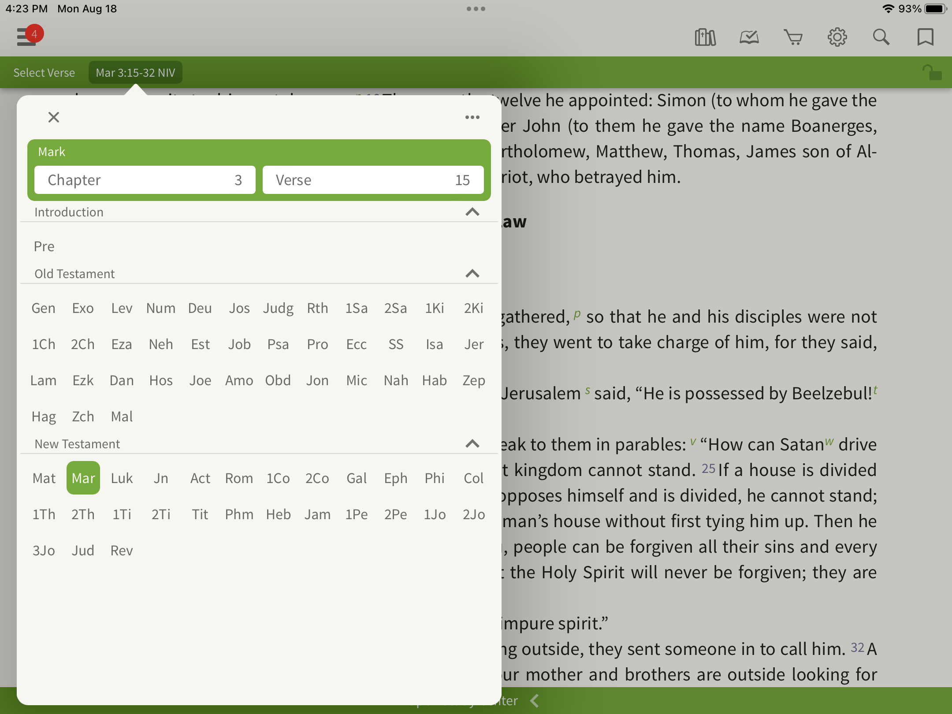Choose the book Rth
The image size is (952, 714).
pos(317,308)
